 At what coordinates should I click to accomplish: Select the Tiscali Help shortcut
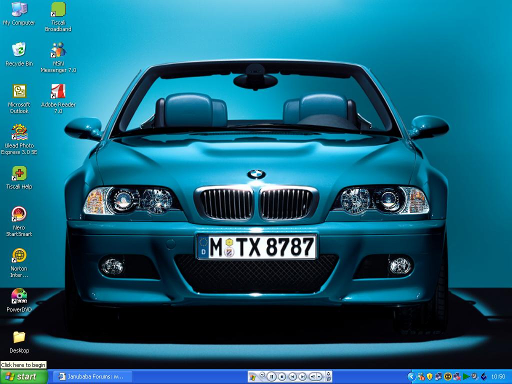(19, 178)
